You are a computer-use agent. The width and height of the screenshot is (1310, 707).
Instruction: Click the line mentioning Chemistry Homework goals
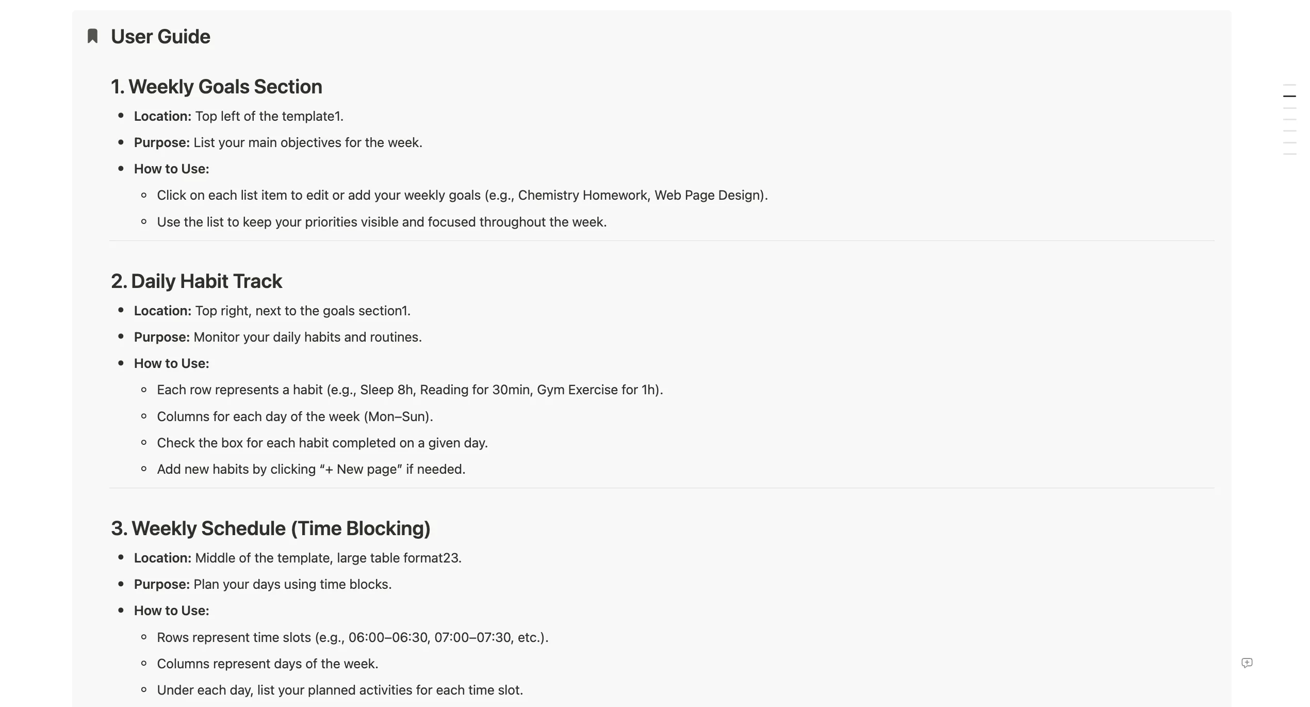pyautogui.click(x=462, y=196)
